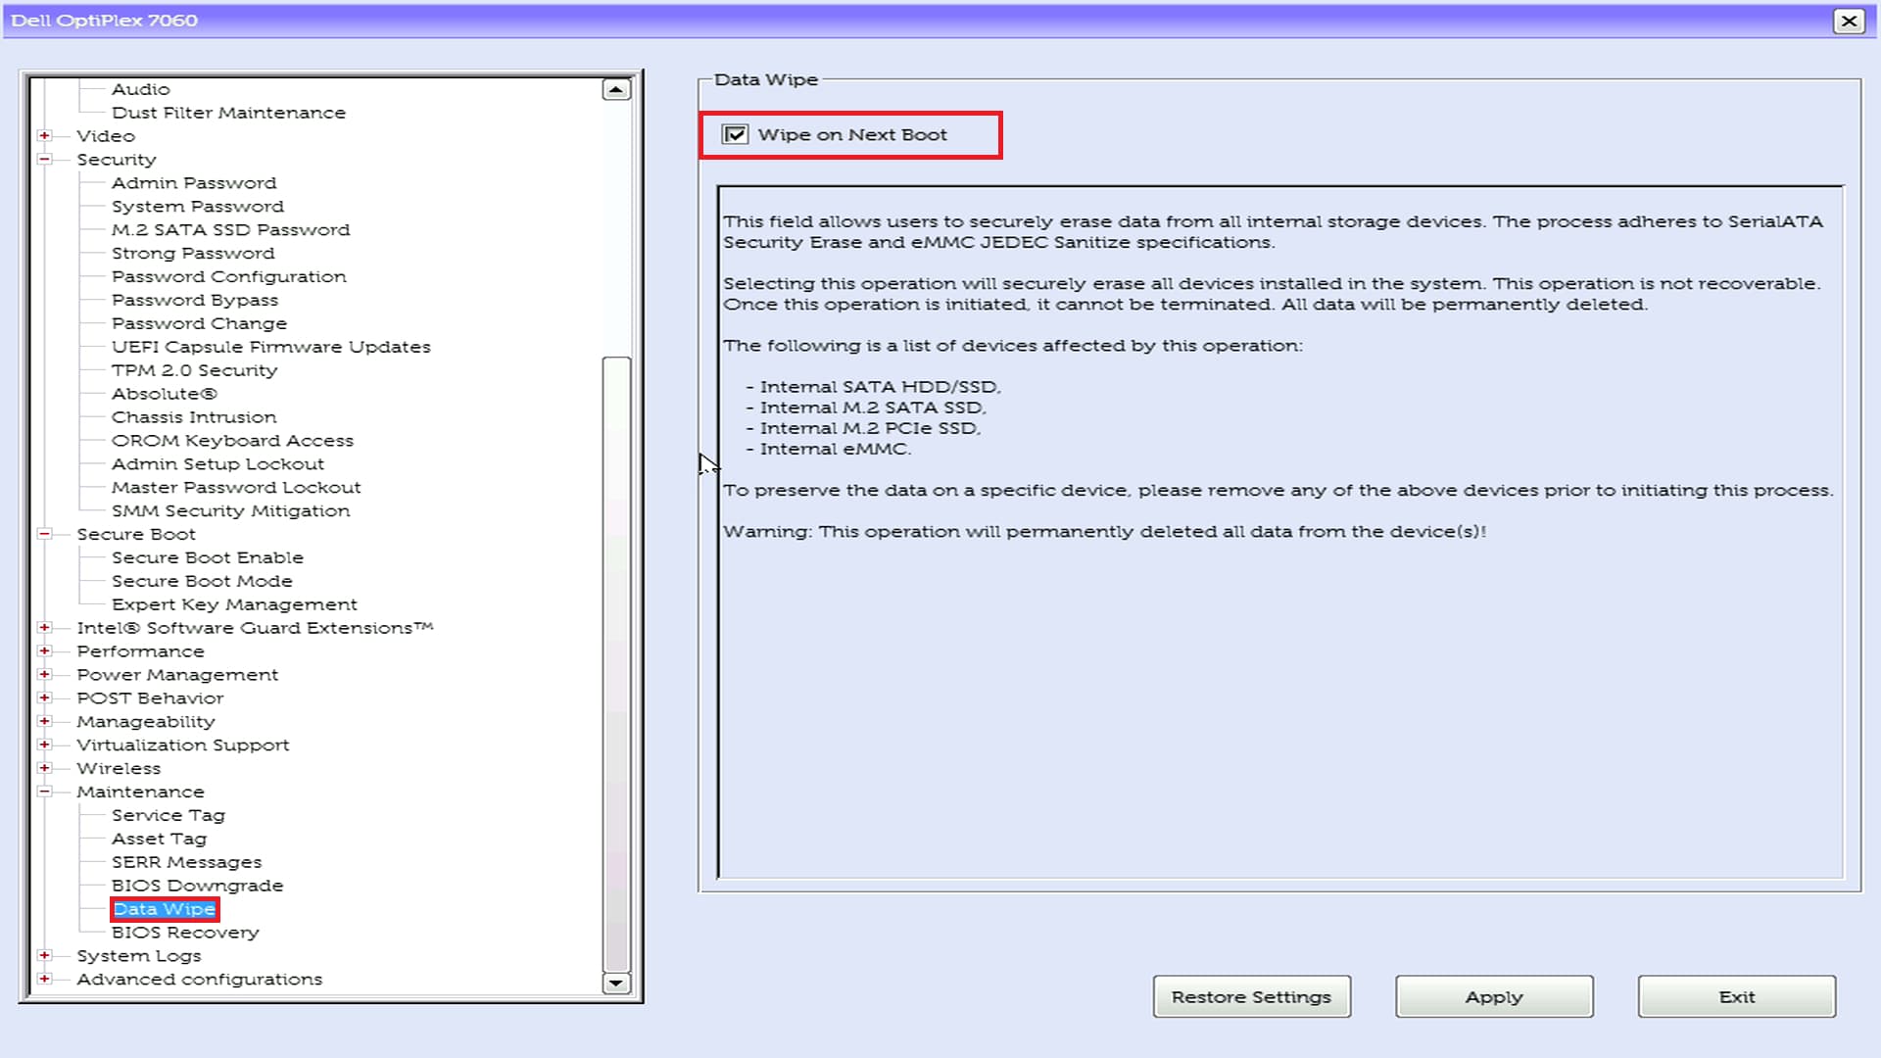The width and height of the screenshot is (1881, 1058).
Task: Click the Video category label
Action: point(106,136)
